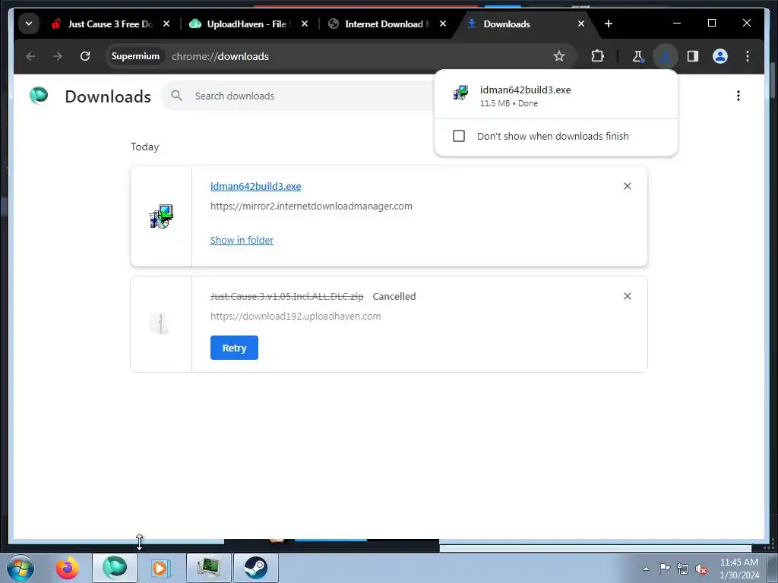Click the muted volume tray icon

[x=701, y=569]
